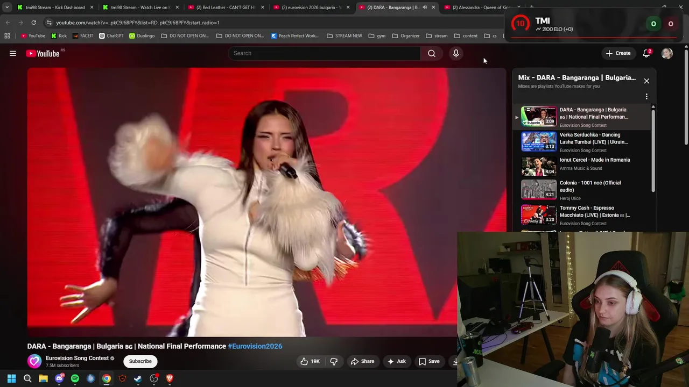Open Spotify from taskbar

point(75,378)
